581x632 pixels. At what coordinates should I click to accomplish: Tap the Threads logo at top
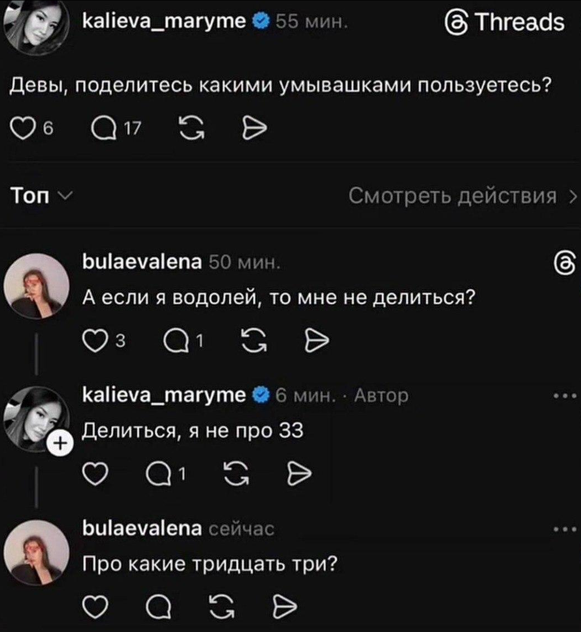(505, 22)
